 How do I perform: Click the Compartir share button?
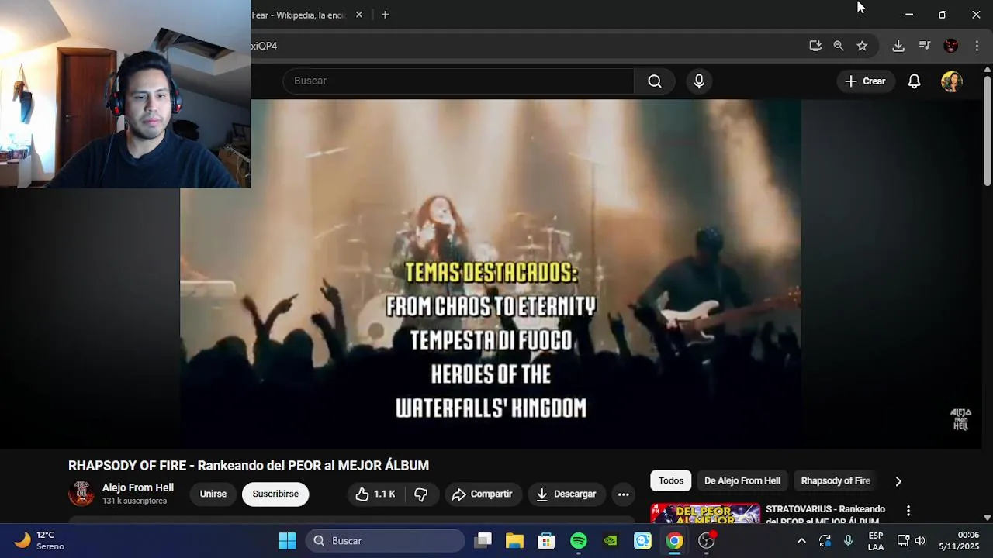click(483, 494)
